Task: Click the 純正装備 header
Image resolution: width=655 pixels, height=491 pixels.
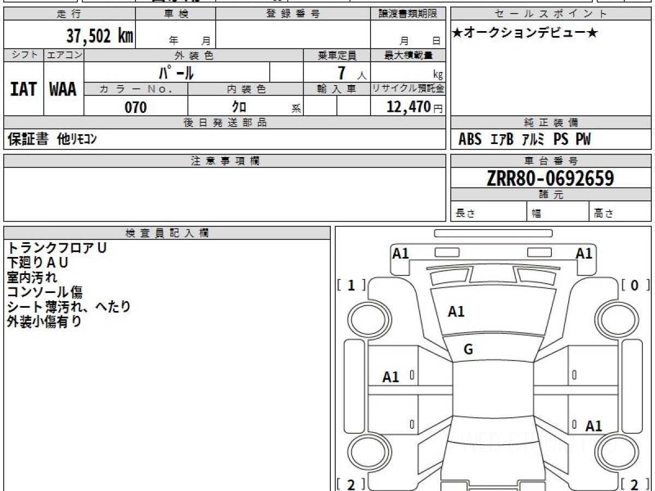Action: 551,123
